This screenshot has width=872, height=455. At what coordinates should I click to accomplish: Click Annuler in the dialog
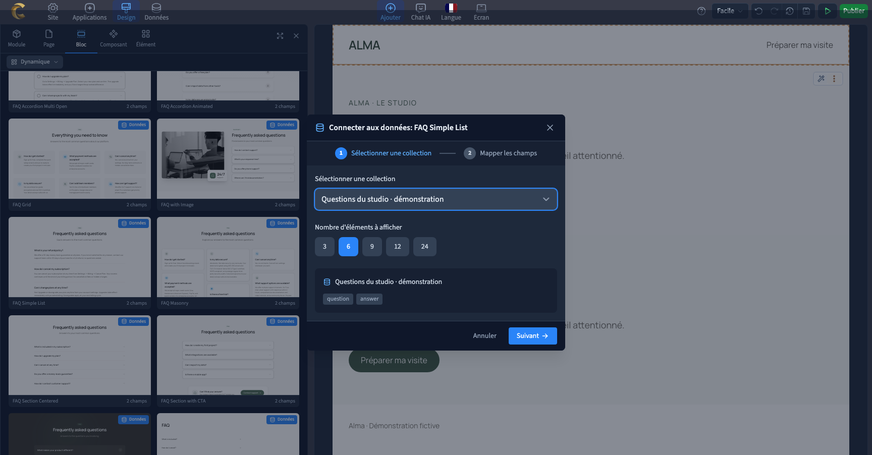click(x=484, y=336)
